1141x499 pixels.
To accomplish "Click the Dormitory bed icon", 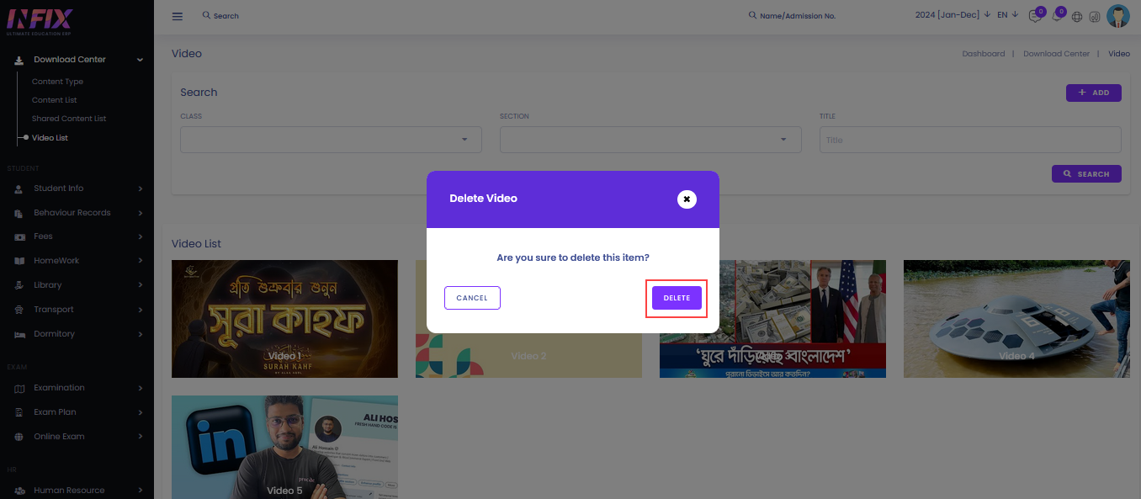I will pos(19,334).
